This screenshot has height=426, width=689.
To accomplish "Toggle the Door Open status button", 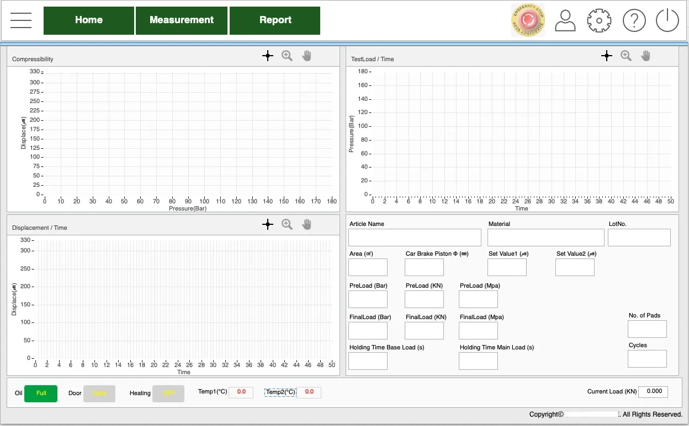I will (99, 393).
